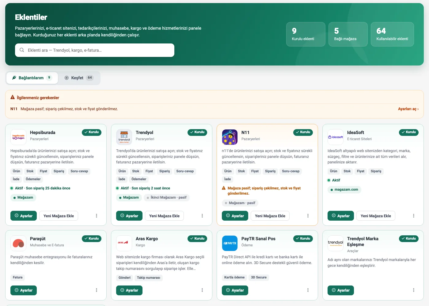Click the 'Kurulu' badge on N11 card
429x306 pixels.
pyautogui.click(x=303, y=132)
